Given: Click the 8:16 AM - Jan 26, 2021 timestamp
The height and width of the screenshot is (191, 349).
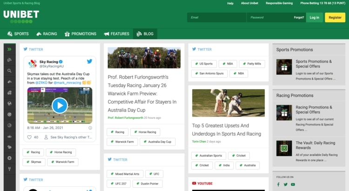Looking at the screenshot, I should click(45, 128).
